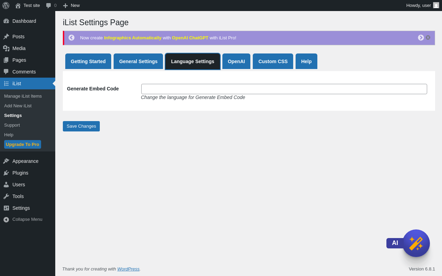
Task: Click OpenAI ChatGPT banner link
Action: pyautogui.click(x=190, y=38)
